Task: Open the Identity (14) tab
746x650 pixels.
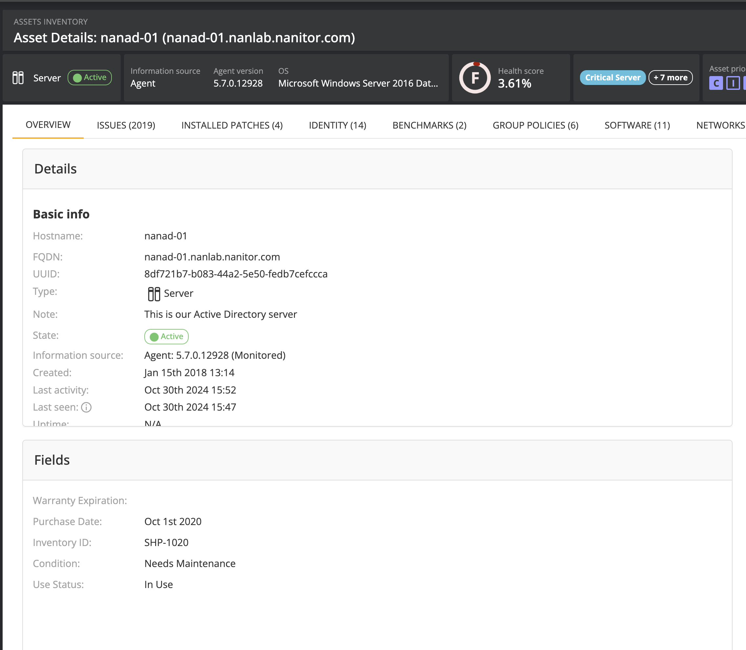Action: [x=338, y=125]
